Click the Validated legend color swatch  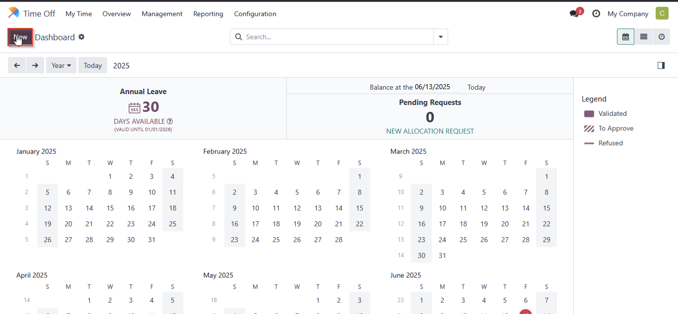(589, 113)
